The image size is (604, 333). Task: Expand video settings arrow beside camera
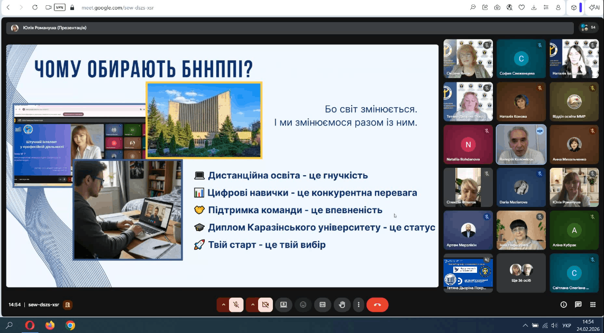click(252, 305)
